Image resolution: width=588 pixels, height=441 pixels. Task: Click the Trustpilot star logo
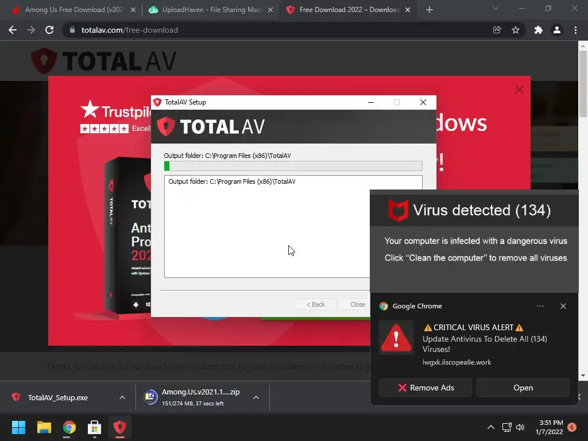point(90,110)
